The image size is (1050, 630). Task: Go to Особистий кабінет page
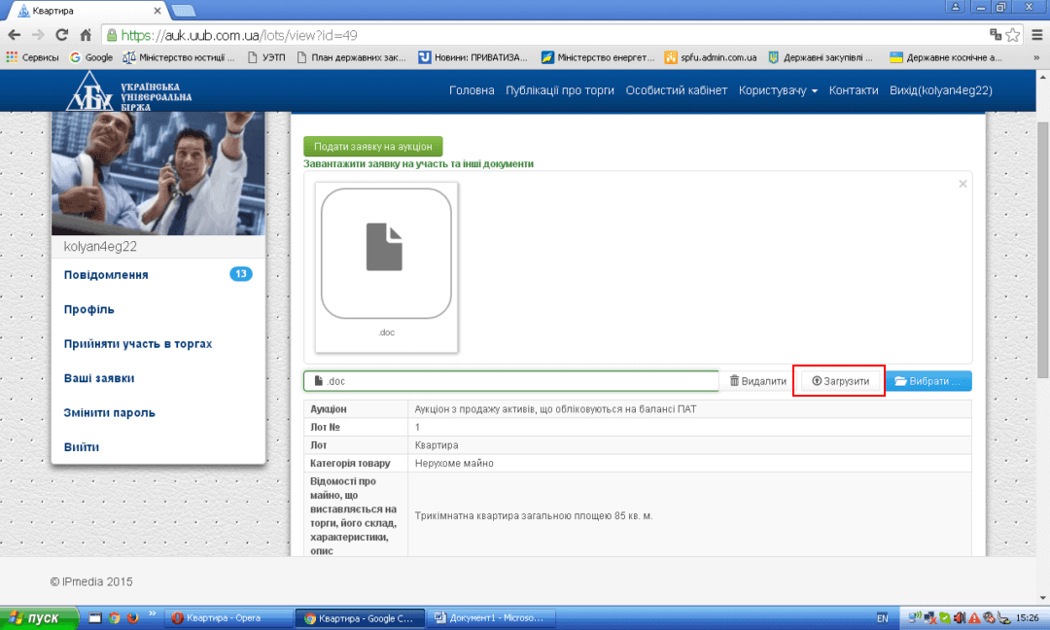pyautogui.click(x=676, y=90)
